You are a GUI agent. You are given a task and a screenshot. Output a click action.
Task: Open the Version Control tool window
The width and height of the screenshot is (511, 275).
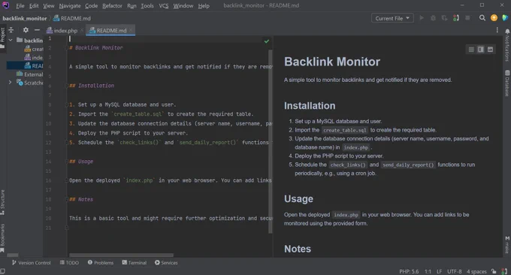click(32, 263)
